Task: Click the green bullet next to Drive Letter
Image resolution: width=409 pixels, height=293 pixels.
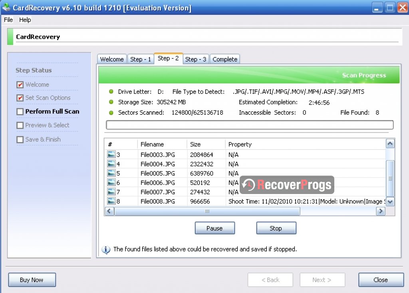Action: tap(111, 91)
